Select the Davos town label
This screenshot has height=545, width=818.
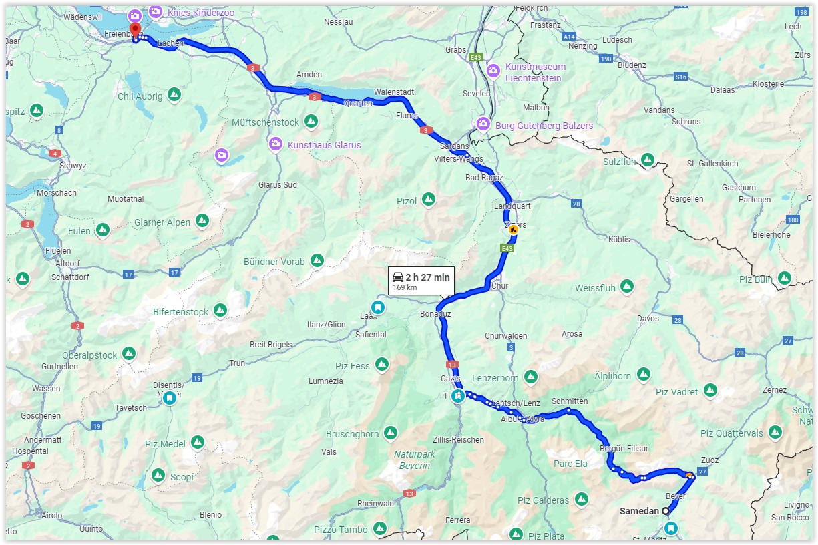tap(648, 319)
